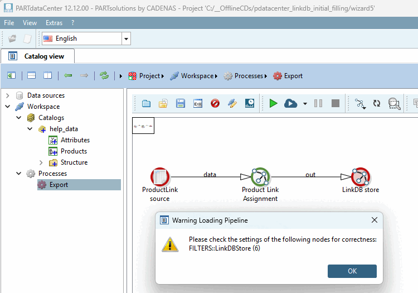Select Products under help_data
Viewport: 418px width, 293px height.
click(x=74, y=151)
